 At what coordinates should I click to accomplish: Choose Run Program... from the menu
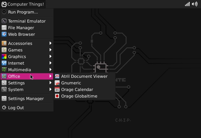[x=23, y=12]
